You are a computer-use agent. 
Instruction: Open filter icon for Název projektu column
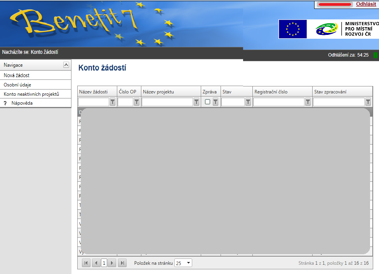tap(196, 102)
